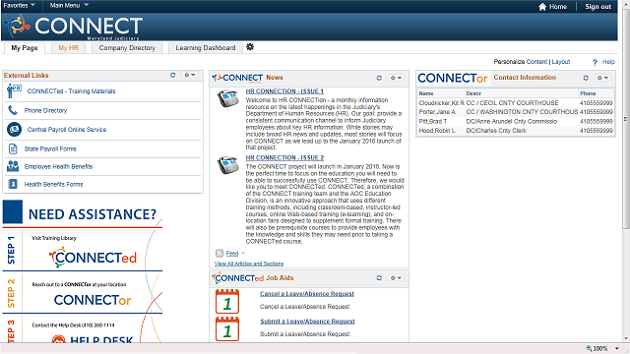
Task: Click the Help link text
Action: click(608, 62)
